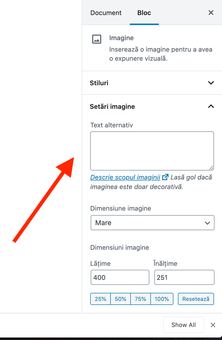Select the Lățime width field

click(120, 277)
